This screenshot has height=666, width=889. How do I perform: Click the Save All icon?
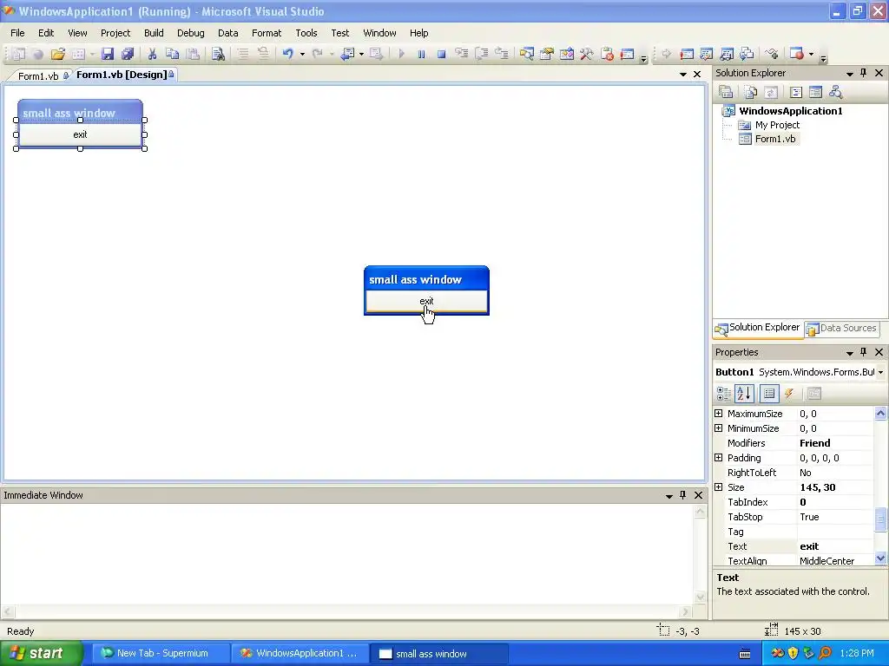[x=128, y=55]
